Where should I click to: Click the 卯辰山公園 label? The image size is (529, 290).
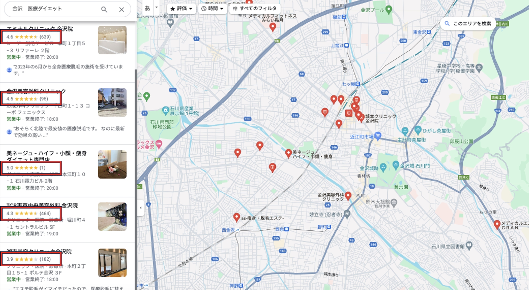point(461,141)
